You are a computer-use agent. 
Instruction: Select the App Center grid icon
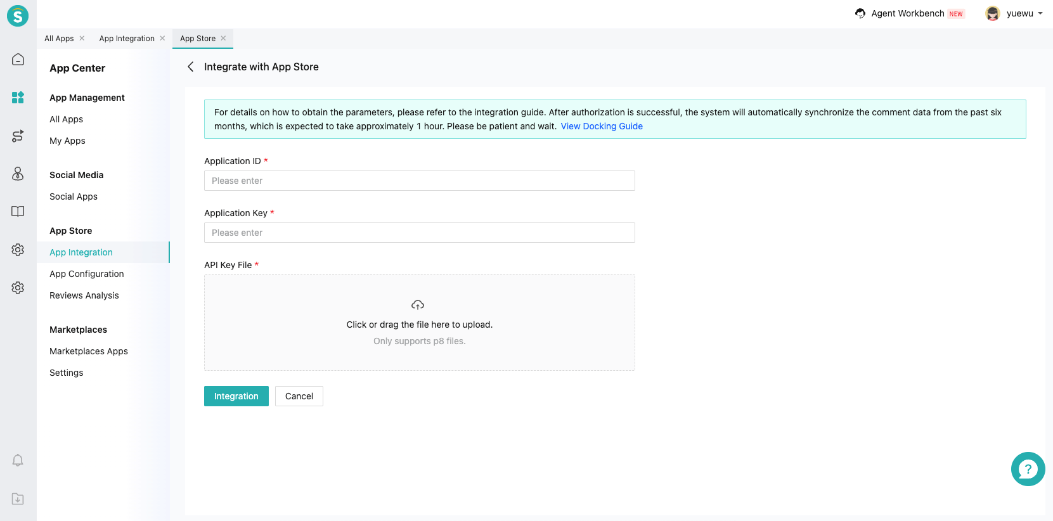coord(18,98)
